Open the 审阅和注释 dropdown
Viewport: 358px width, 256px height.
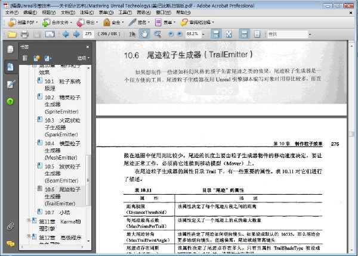[x=197, y=22]
